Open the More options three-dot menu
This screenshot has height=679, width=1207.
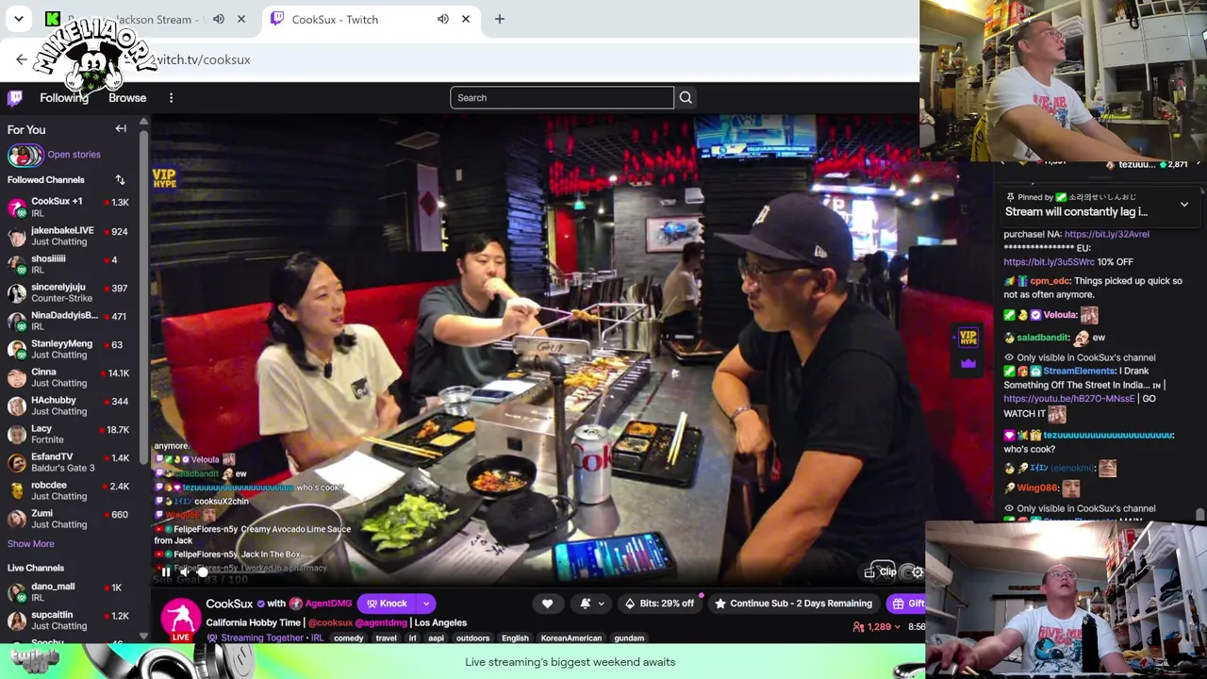pyautogui.click(x=171, y=98)
